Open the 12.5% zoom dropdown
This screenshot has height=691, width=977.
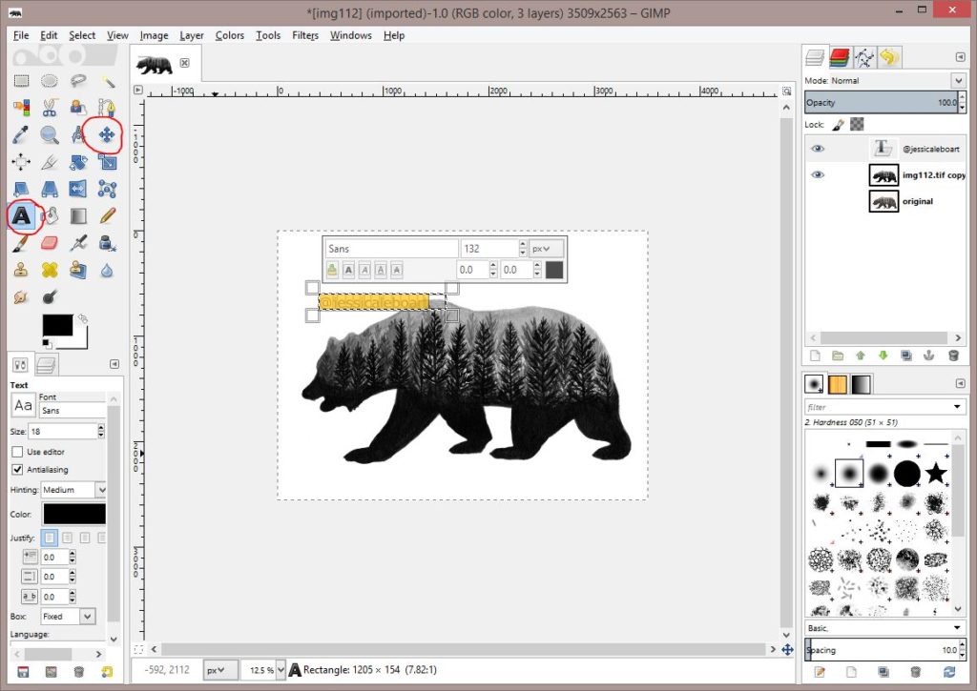(x=281, y=670)
